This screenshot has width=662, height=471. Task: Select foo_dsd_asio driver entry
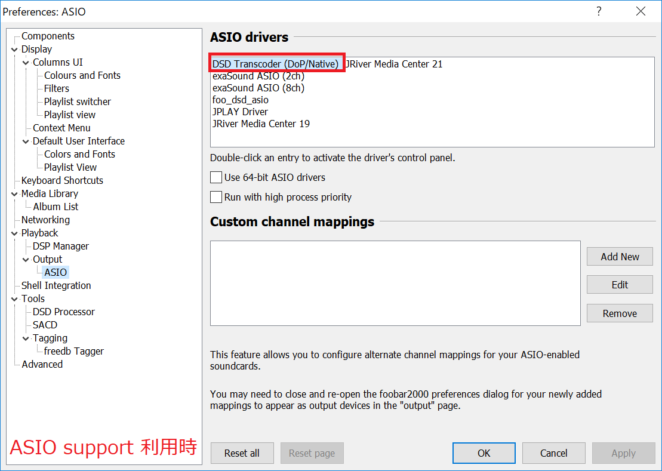tap(240, 100)
